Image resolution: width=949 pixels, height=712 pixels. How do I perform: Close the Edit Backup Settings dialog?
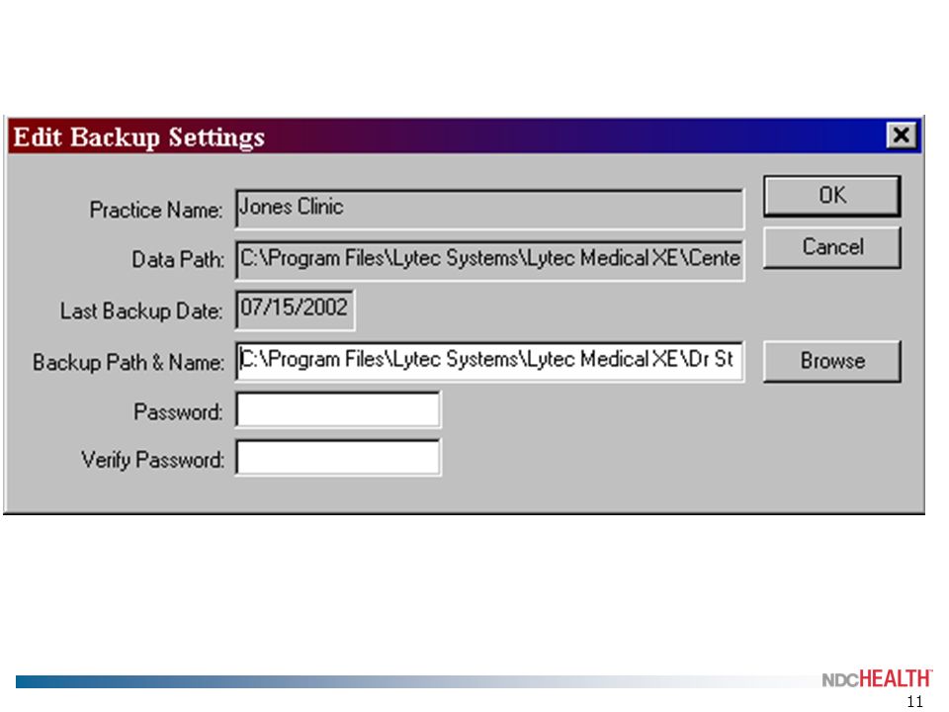[x=901, y=135]
